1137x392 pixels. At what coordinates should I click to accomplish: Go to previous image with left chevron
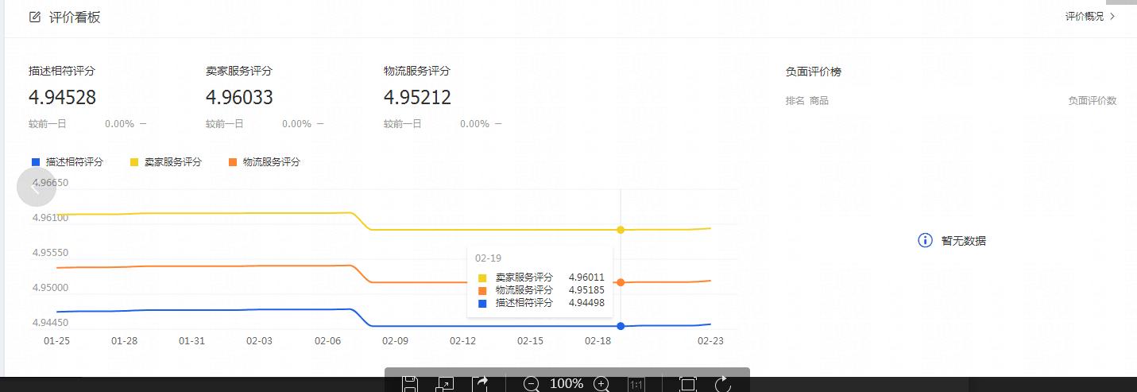click(37, 188)
